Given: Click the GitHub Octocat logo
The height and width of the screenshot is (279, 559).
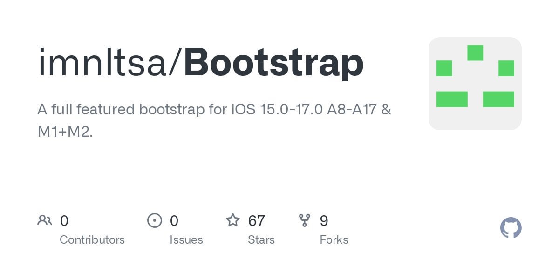Looking at the screenshot, I should 511,228.
